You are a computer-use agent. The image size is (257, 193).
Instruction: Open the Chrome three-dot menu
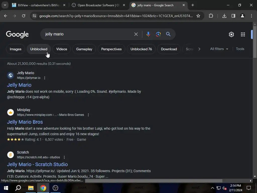[251, 16]
